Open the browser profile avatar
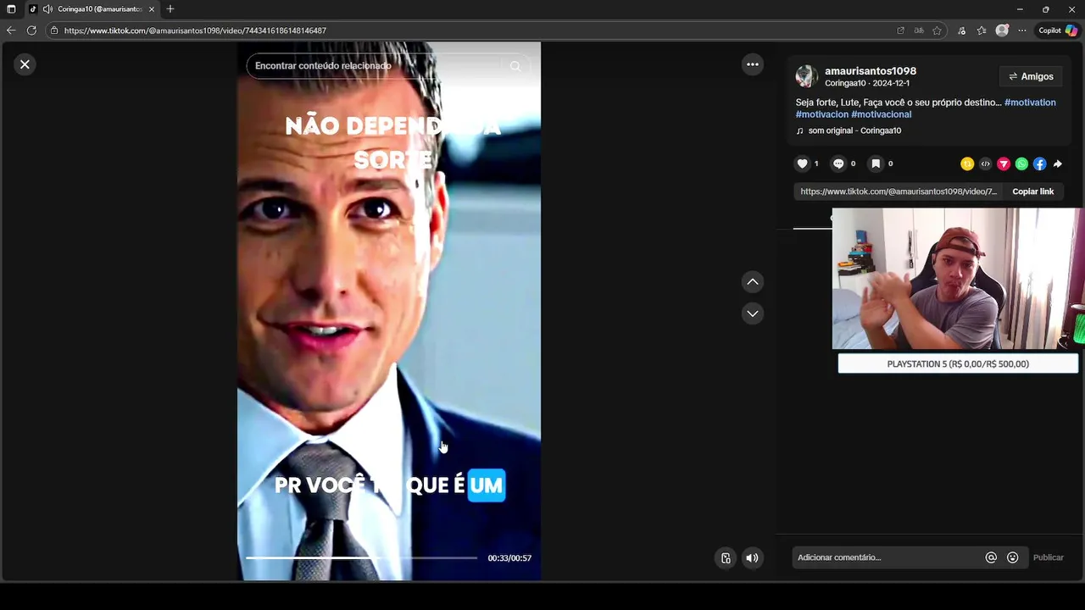The width and height of the screenshot is (1085, 610). [x=1002, y=30]
